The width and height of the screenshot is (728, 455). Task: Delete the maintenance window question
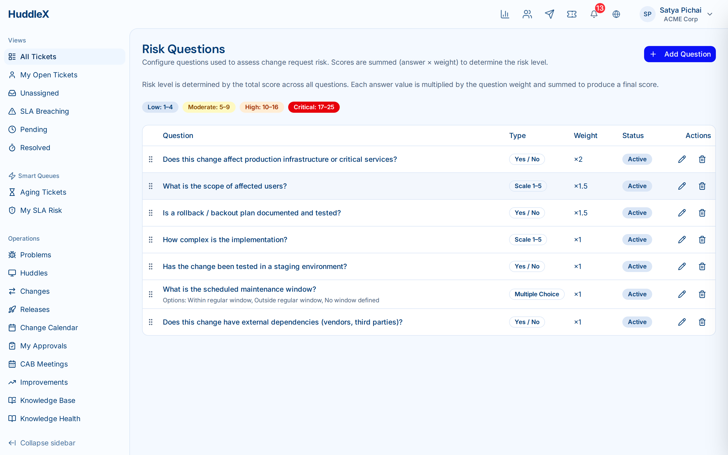pyautogui.click(x=702, y=294)
